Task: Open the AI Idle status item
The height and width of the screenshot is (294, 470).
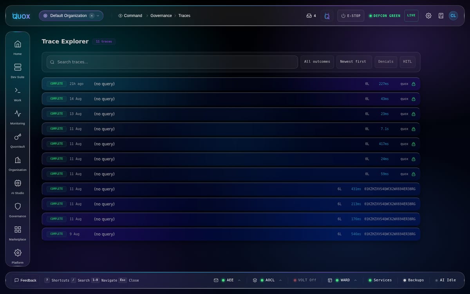Action: click(445, 280)
